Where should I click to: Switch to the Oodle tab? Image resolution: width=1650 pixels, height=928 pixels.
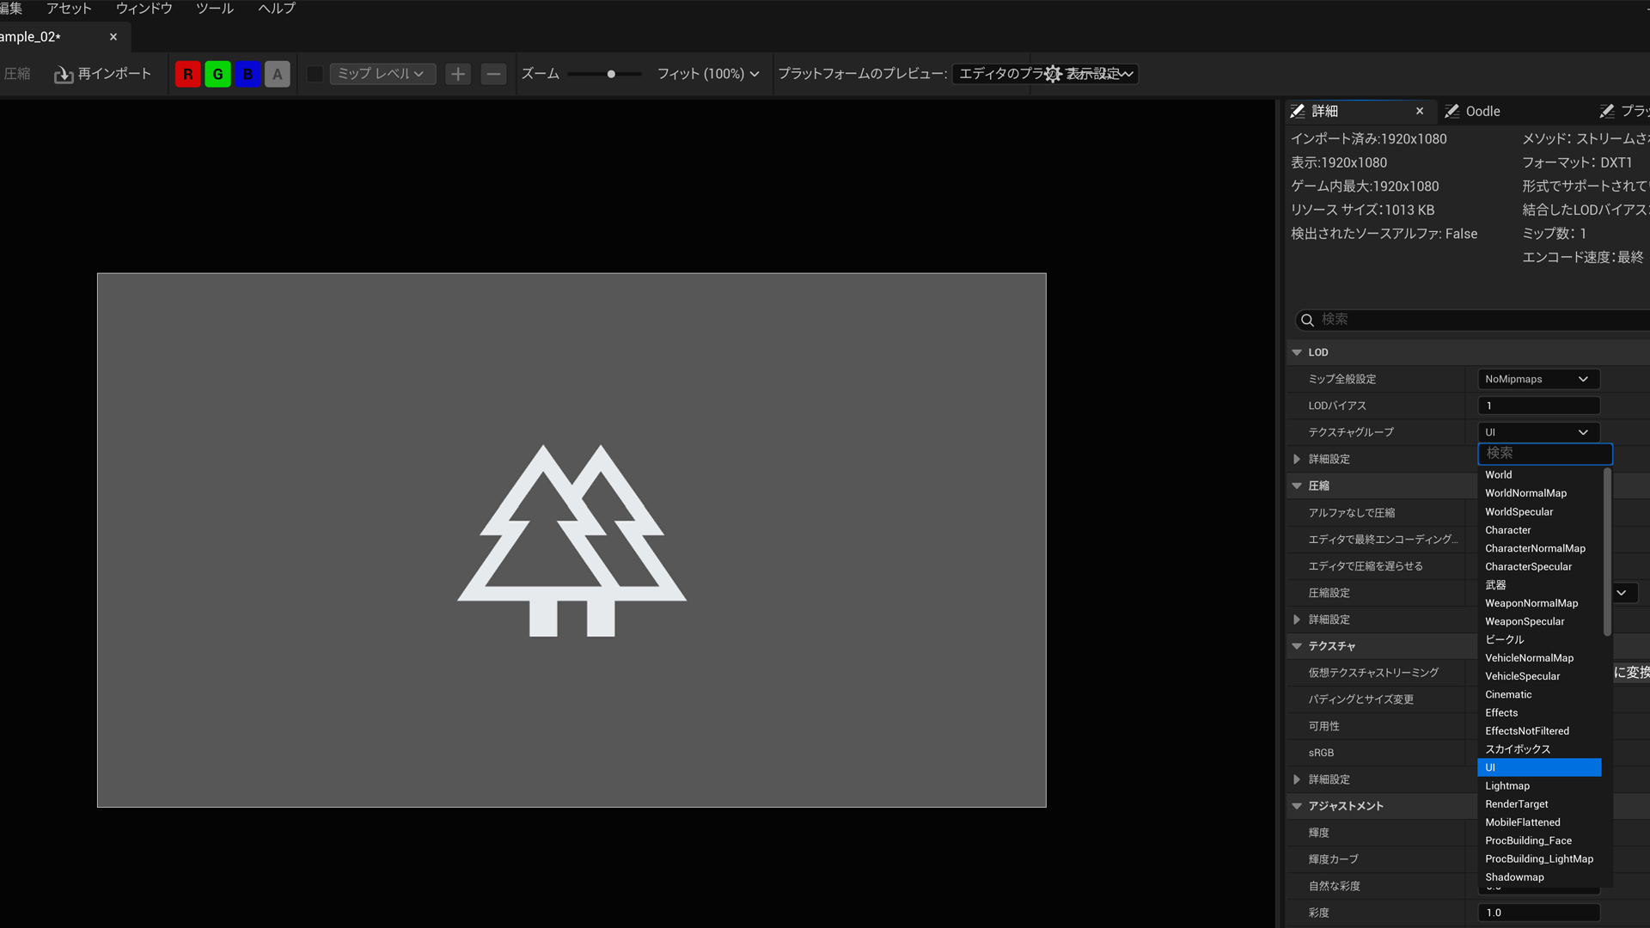1482,112
